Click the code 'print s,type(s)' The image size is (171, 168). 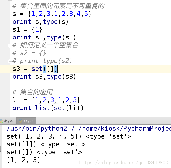[x=40, y=22]
